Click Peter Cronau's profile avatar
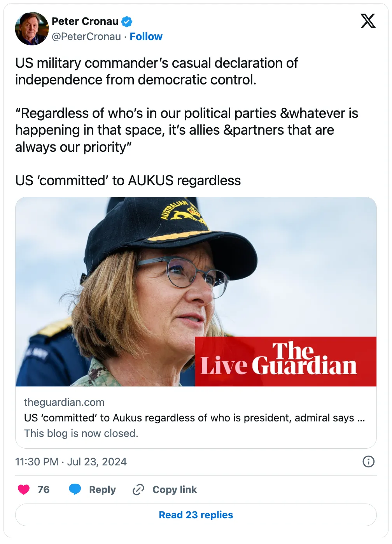392x544 pixels. point(31,29)
